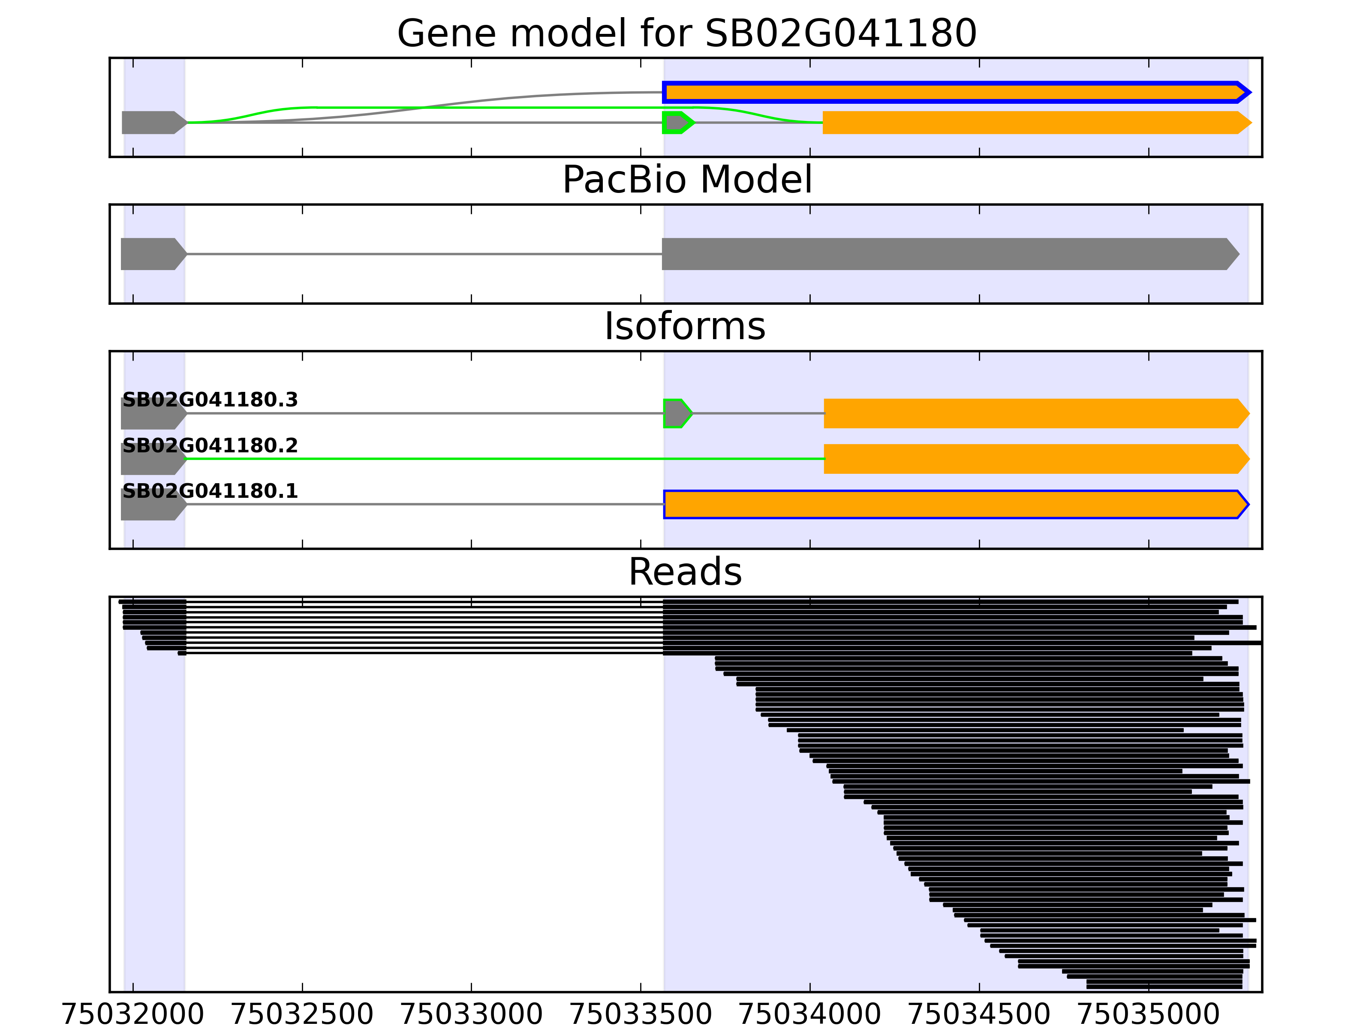Click the PacBio Model panel title

point(686,180)
